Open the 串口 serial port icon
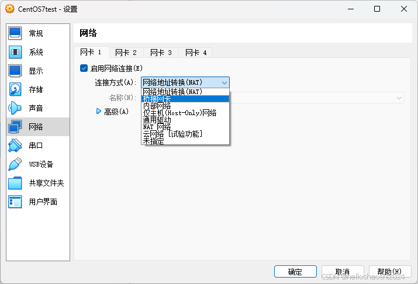418x284 pixels. [x=15, y=146]
